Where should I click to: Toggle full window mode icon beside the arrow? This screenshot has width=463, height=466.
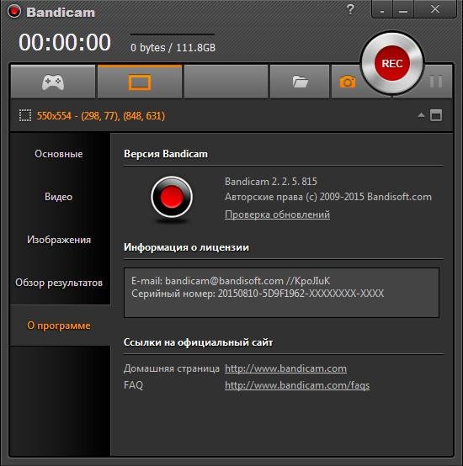436,115
